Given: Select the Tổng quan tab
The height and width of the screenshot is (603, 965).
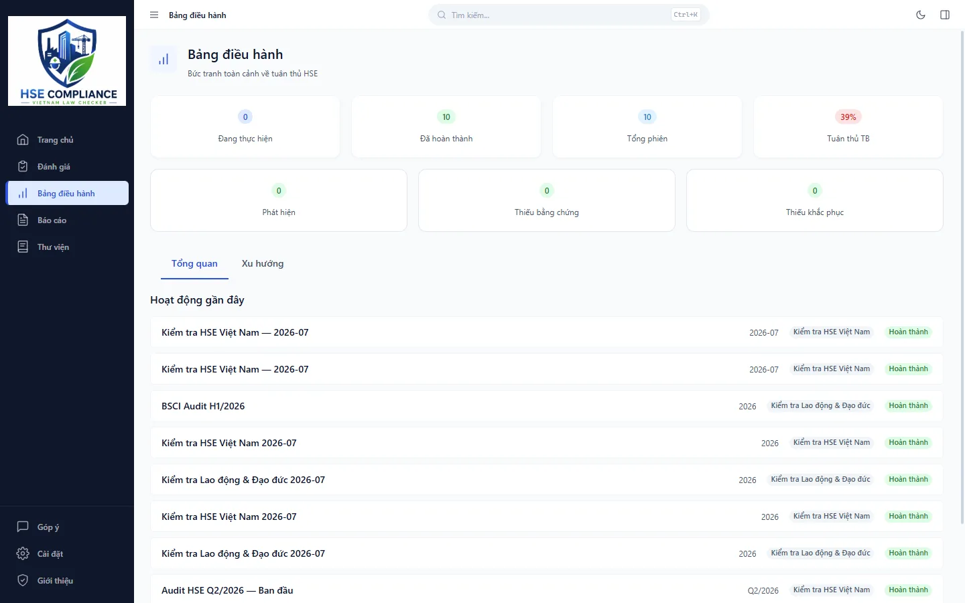Looking at the screenshot, I should click(x=194, y=264).
